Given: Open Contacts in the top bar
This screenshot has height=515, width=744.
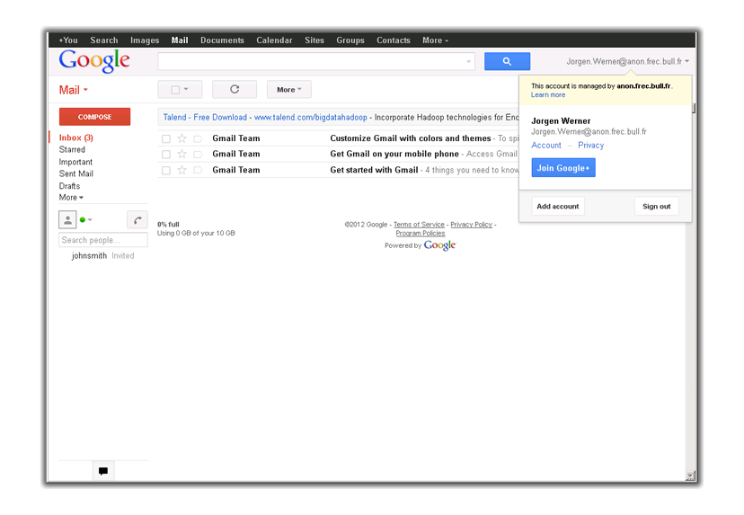Looking at the screenshot, I should pos(394,40).
